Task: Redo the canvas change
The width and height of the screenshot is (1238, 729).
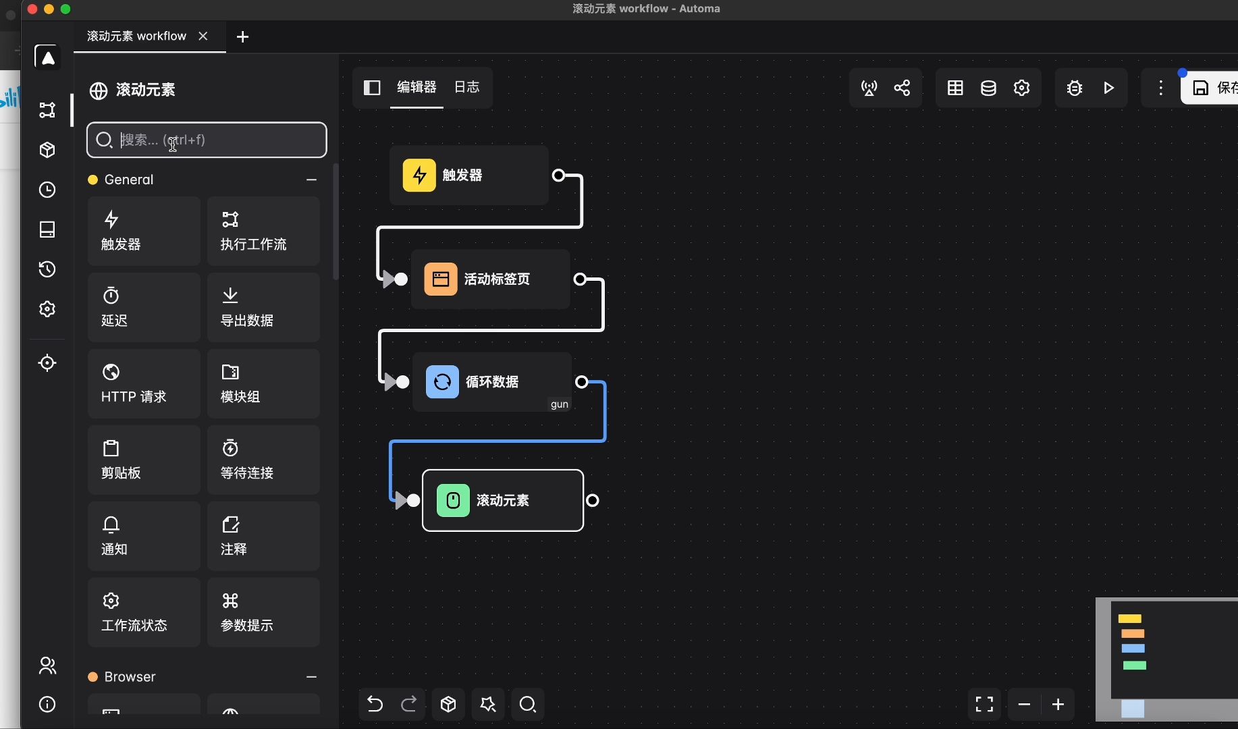Action: [409, 704]
